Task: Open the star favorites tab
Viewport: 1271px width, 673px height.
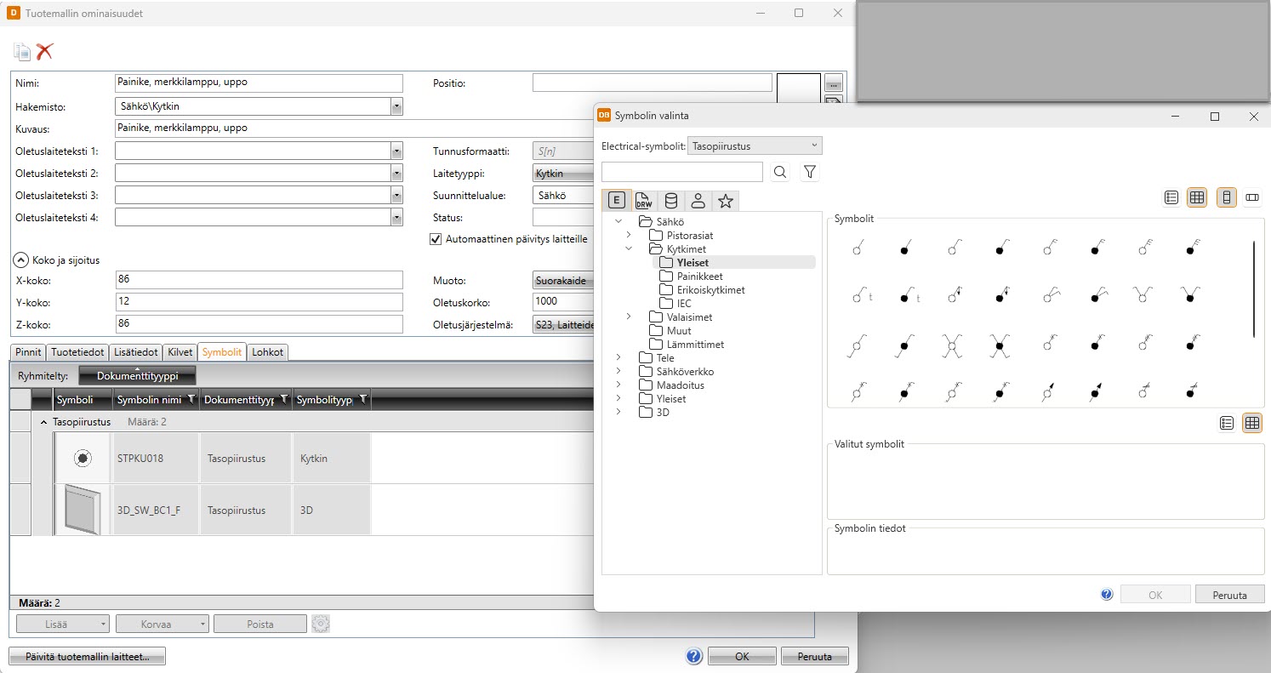Action: [725, 201]
